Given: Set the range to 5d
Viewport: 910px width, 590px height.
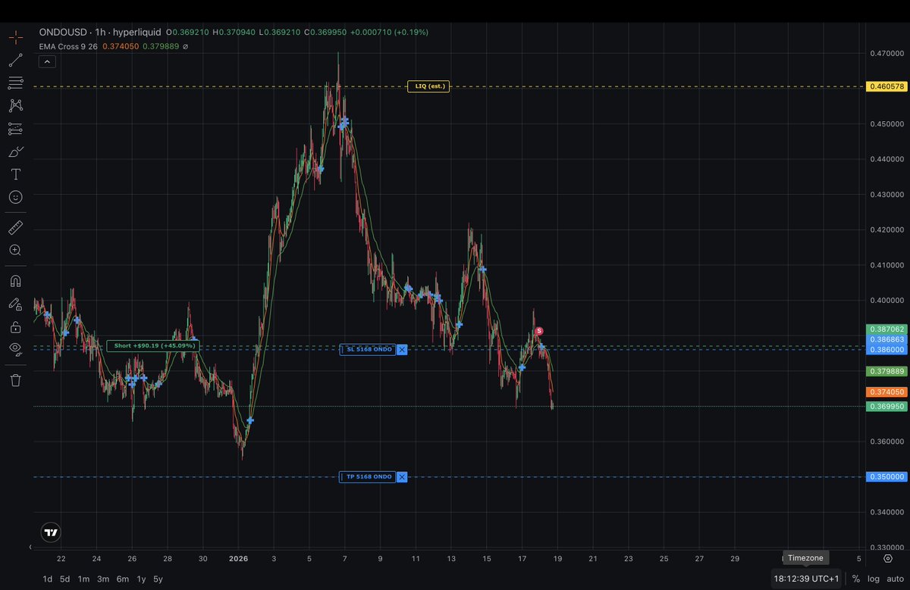Looking at the screenshot, I should click(x=65, y=579).
